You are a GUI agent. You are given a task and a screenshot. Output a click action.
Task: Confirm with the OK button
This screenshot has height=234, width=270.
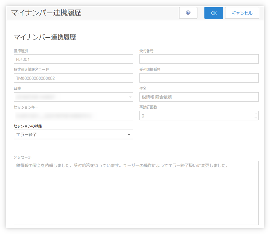tap(214, 13)
